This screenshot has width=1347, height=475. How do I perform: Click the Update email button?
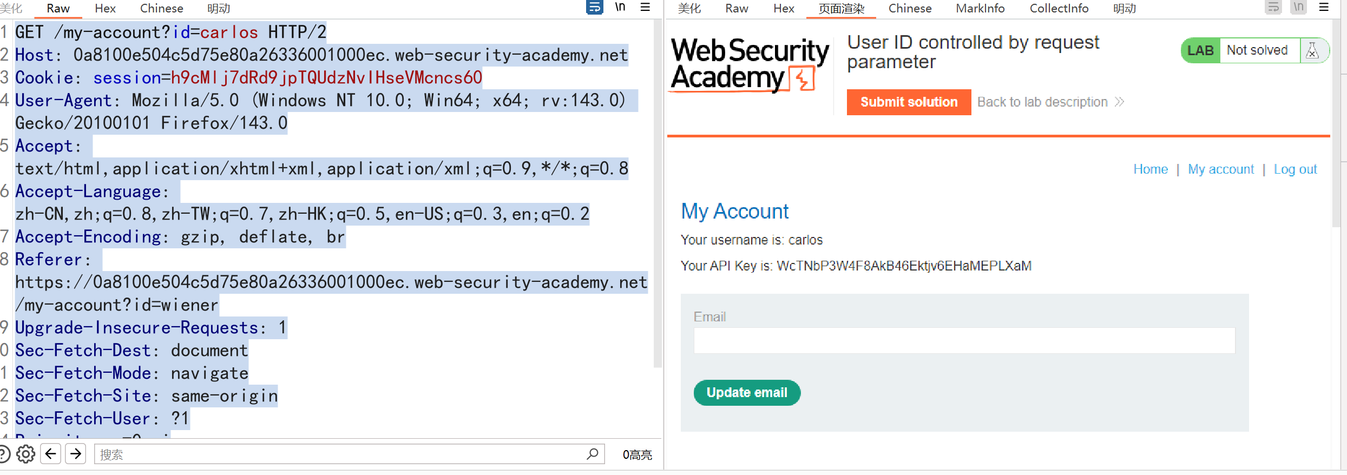pyautogui.click(x=746, y=393)
